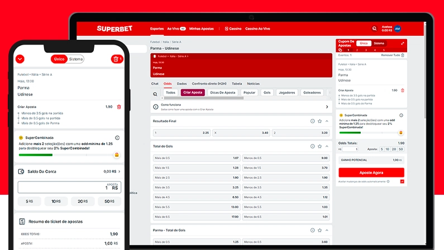
Task: Select quick stake 50 in desktop slip
Action: click(400, 149)
